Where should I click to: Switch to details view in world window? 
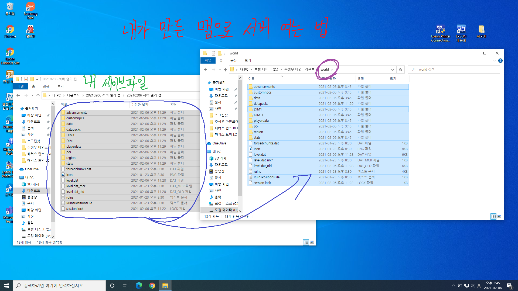point(493,216)
